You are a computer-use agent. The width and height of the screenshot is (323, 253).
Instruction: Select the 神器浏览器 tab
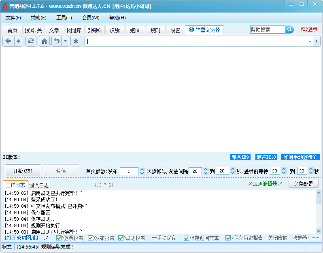click(204, 30)
